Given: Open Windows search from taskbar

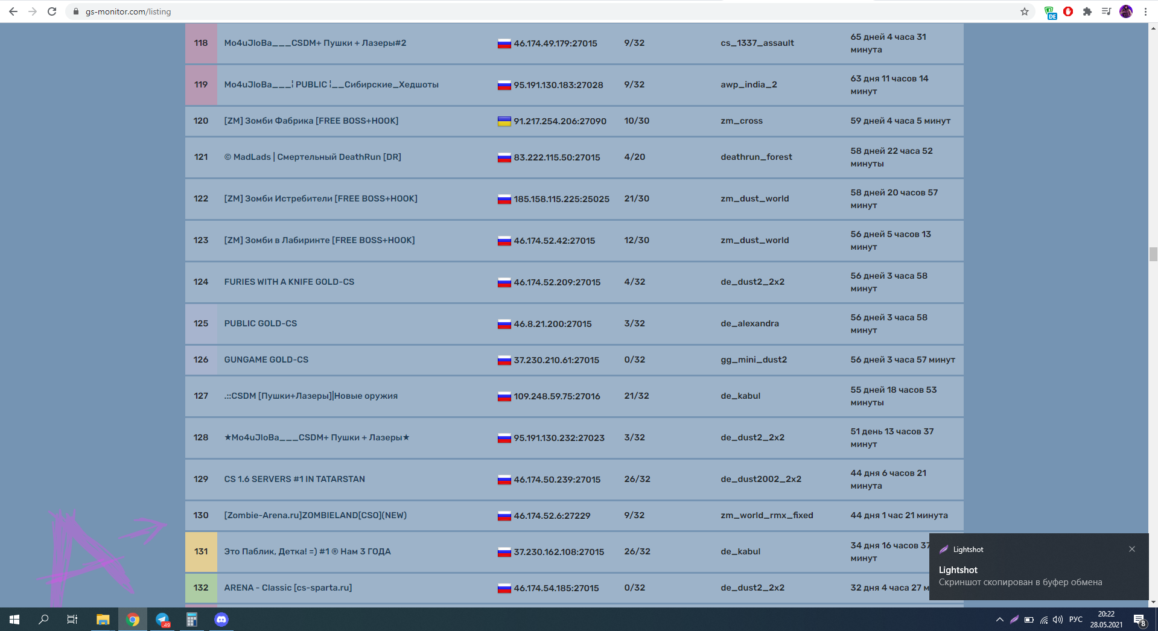Looking at the screenshot, I should tap(43, 620).
